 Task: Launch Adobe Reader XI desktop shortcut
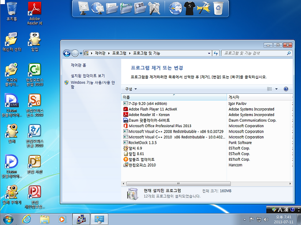pos(35,13)
